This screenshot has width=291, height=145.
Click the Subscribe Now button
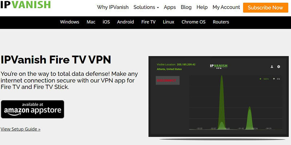pyautogui.click(x=266, y=8)
